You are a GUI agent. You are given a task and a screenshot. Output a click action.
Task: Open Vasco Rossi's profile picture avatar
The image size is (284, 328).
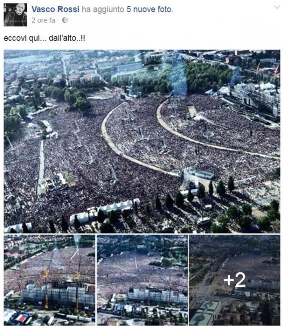[15, 14]
